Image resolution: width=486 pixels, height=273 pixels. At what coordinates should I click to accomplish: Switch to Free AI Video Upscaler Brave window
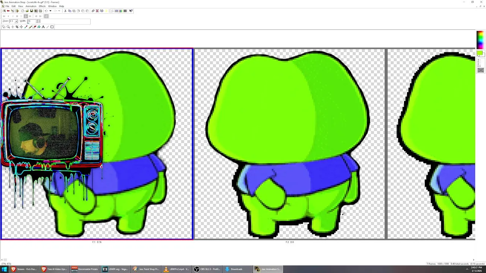(54, 269)
